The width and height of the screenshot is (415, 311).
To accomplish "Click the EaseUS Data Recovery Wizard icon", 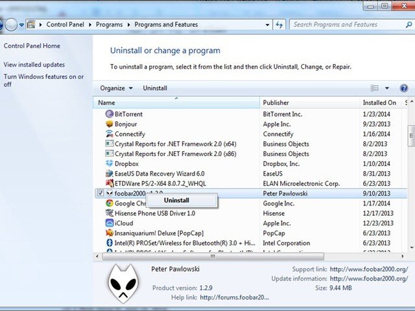I will point(110,174).
